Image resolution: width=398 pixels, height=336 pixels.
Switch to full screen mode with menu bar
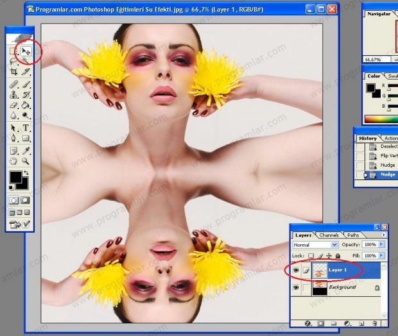[19, 212]
